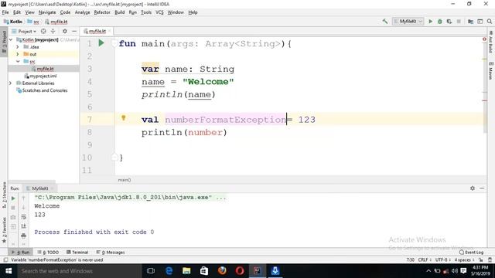Image resolution: width=495 pixels, height=278 pixels.
Task: Collapse the src folder
Action: [x=18, y=62]
